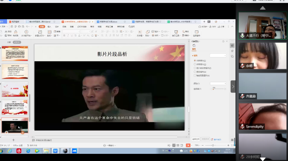Select the 渐变填充 gradient fill option
The height and width of the screenshot is (161, 288).
click(x=195, y=64)
